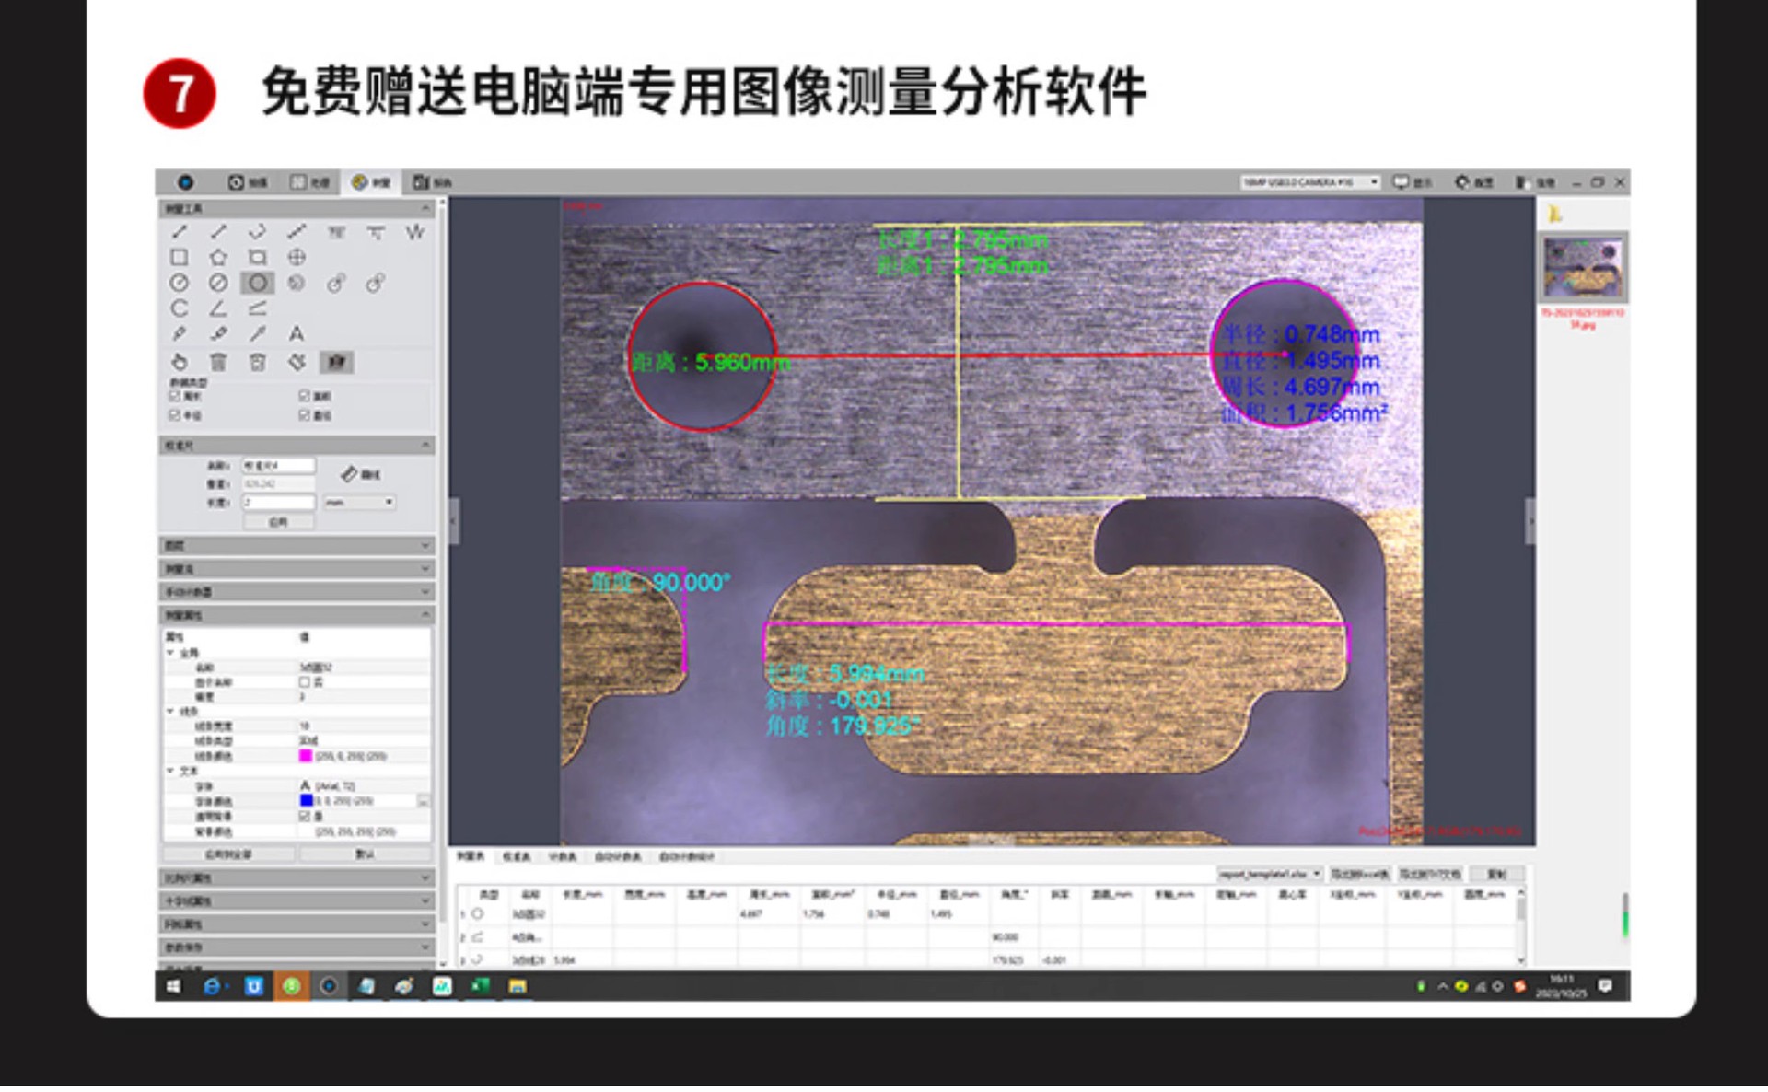This screenshot has width=1768, height=1092.
Task: Toggle the show name checkbox in properties
Action: 305,682
